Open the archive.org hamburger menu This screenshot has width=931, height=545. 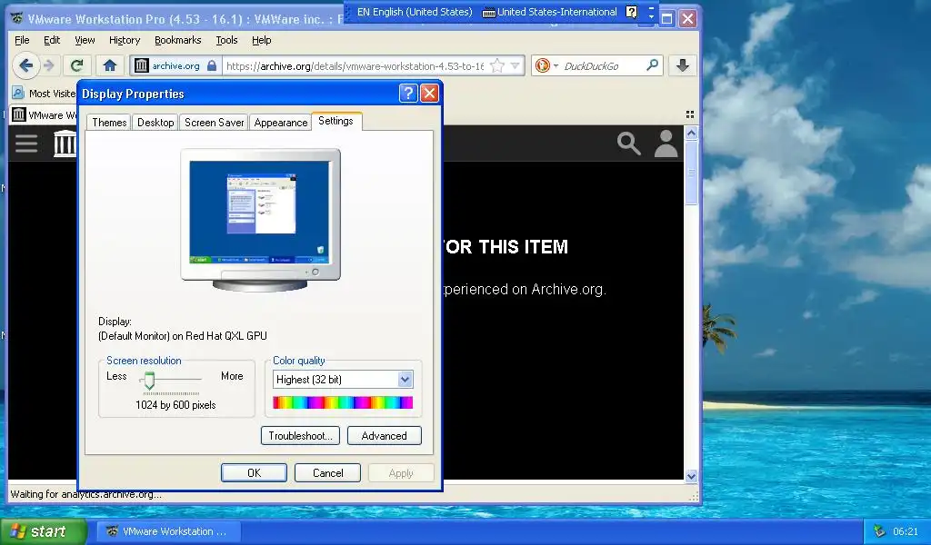coord(26,143)
